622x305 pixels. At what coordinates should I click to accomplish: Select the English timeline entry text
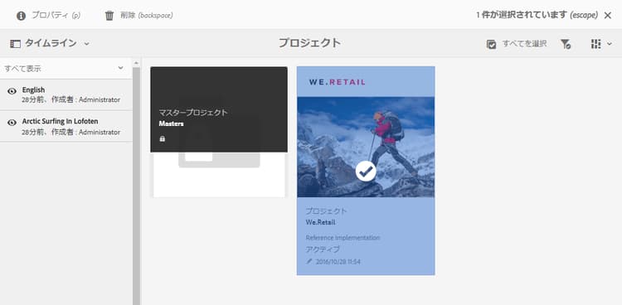point(33,90)
